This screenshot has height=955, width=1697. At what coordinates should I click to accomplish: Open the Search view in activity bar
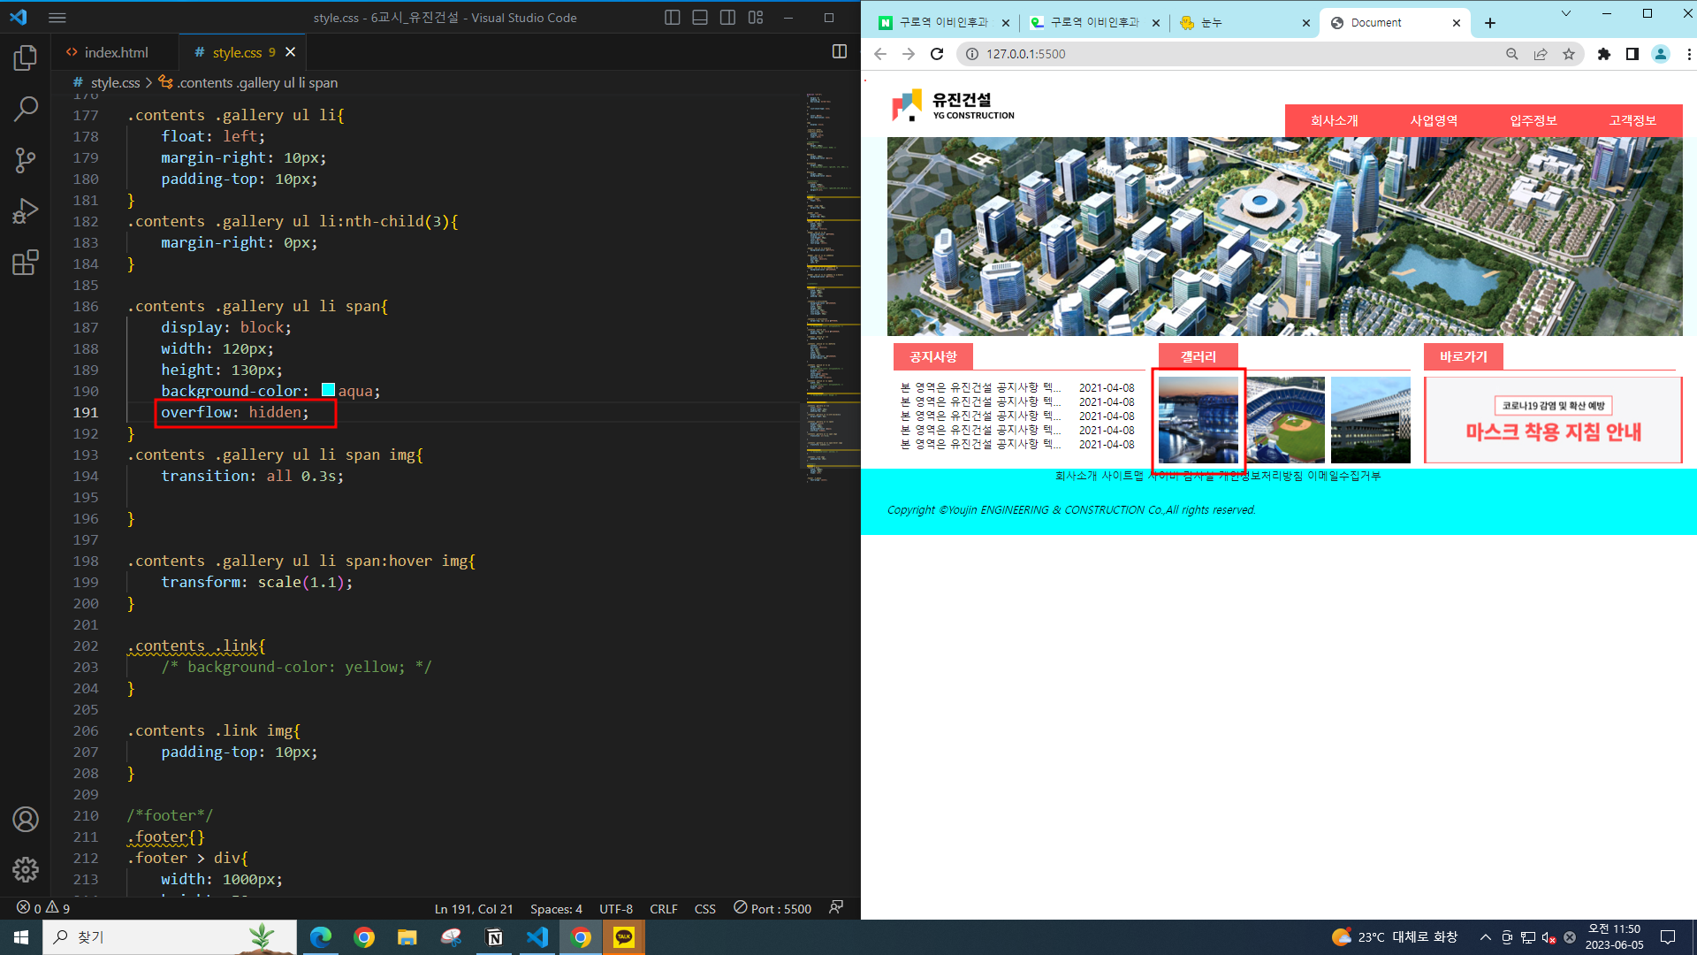pos(26,110)
